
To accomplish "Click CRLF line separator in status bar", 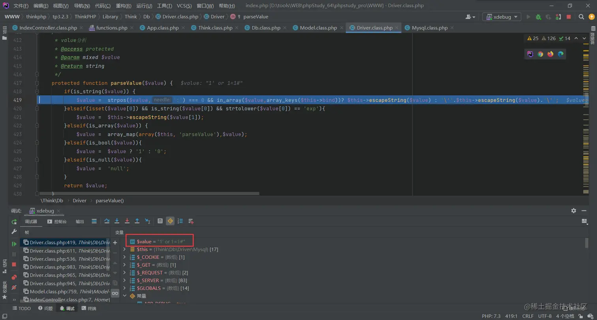I will [x=528, y=316].
